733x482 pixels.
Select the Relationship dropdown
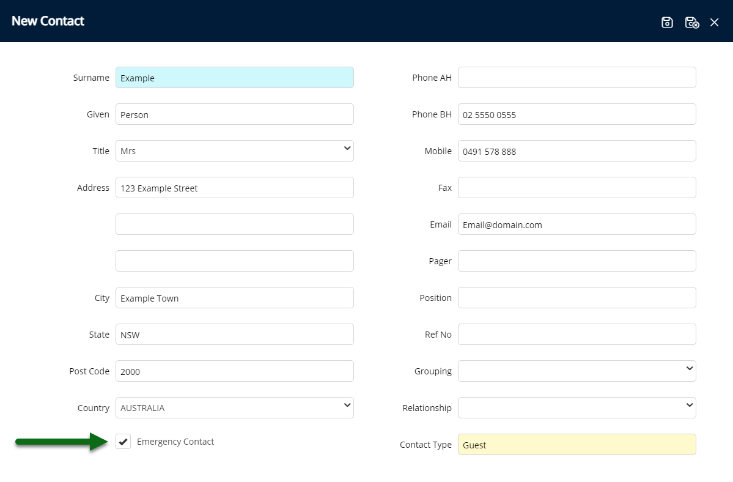576,408
